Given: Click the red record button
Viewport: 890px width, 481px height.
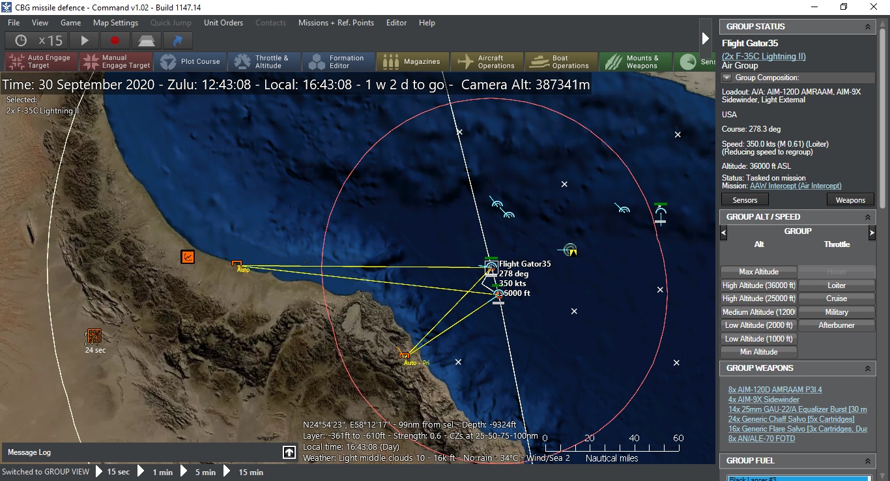Looking at the screenshot, I should click(115, 40).
